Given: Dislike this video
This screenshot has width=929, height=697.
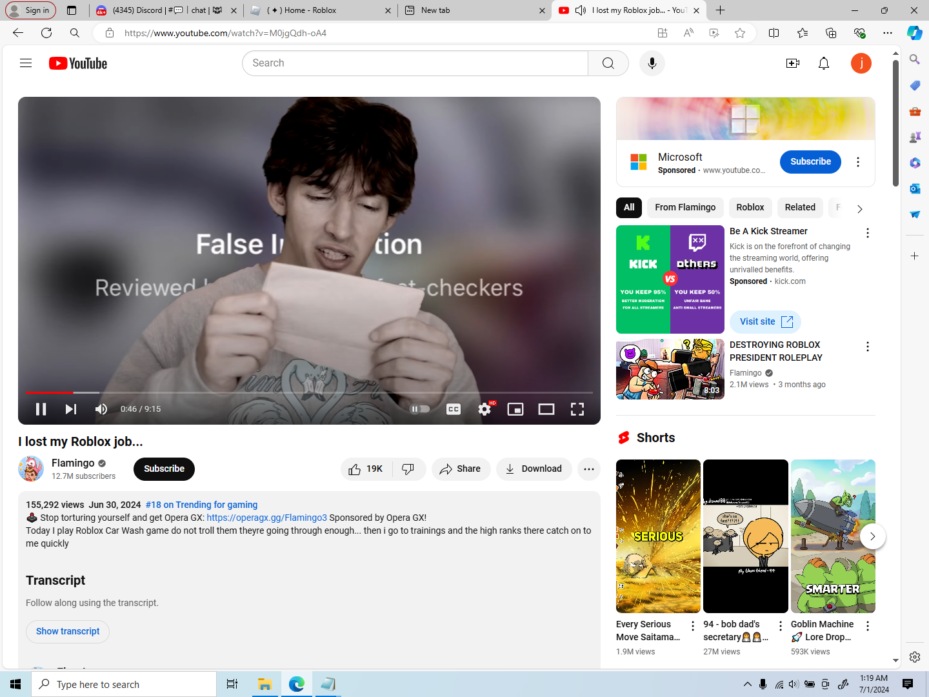Looking at the screenshot, I should pyautogui.click(x=408, y=469).
